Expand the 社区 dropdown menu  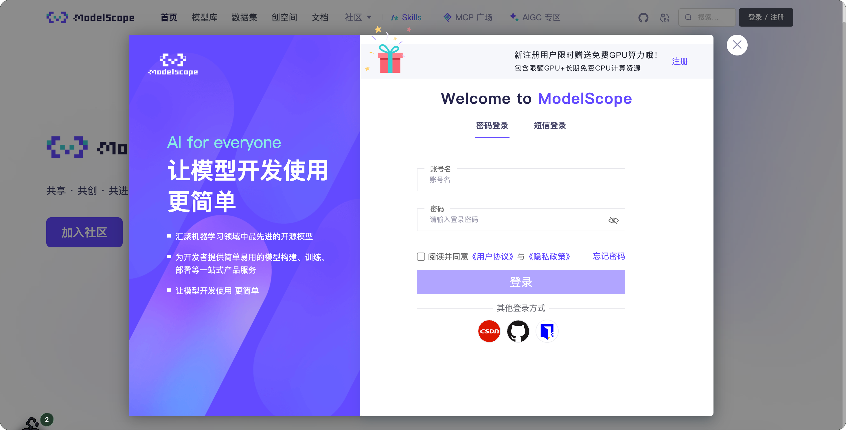[x=358, y=17]
